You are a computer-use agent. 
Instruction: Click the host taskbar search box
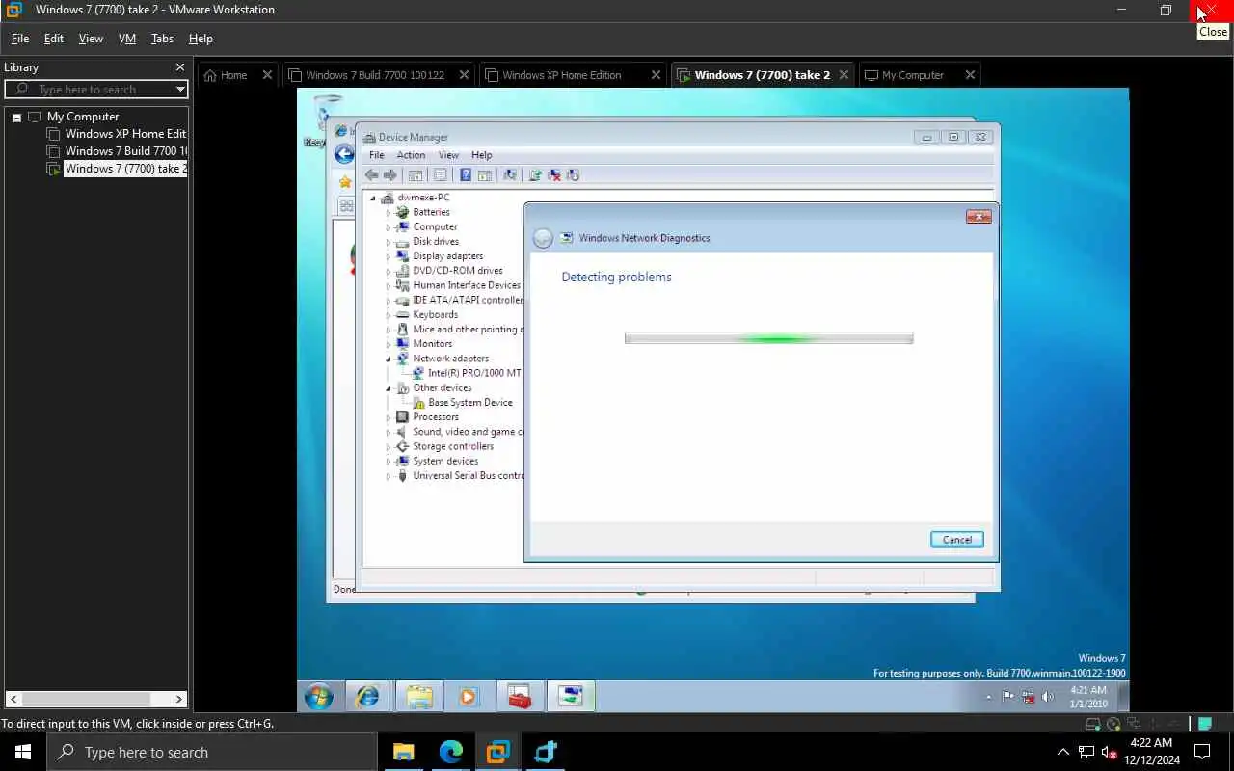[x=212, y=752]
